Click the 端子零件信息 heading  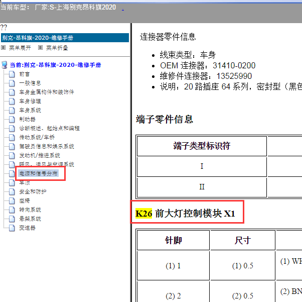[x=165, y=119]
